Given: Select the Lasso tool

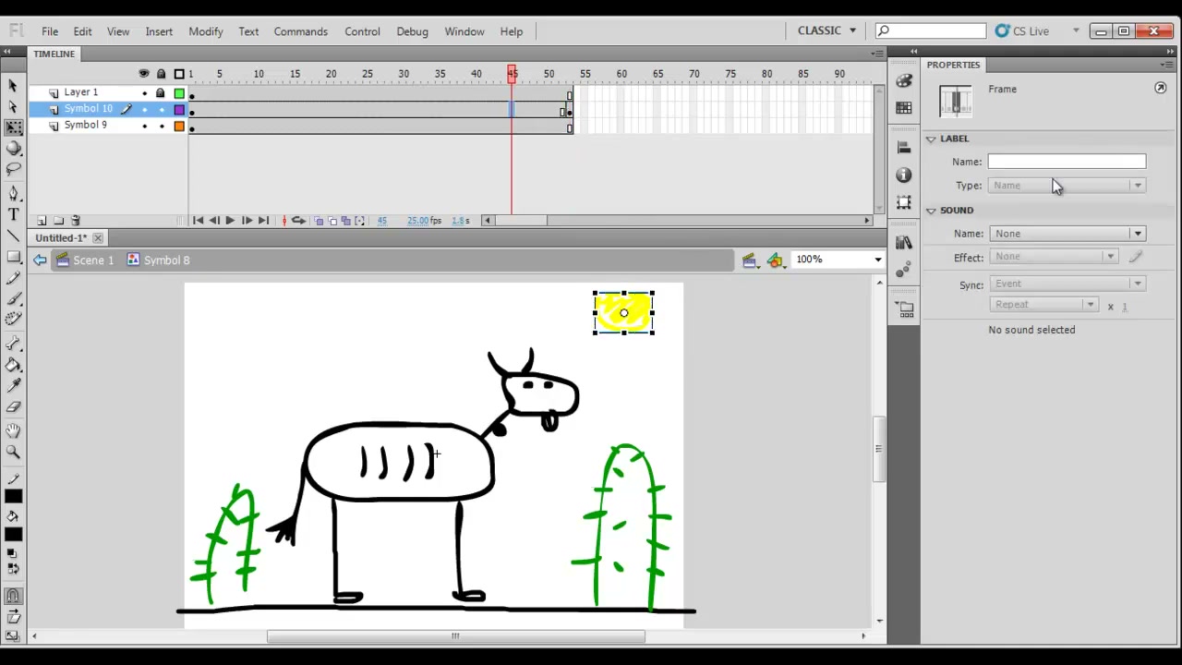Looking at the screenshot, I should coord(13,170).
